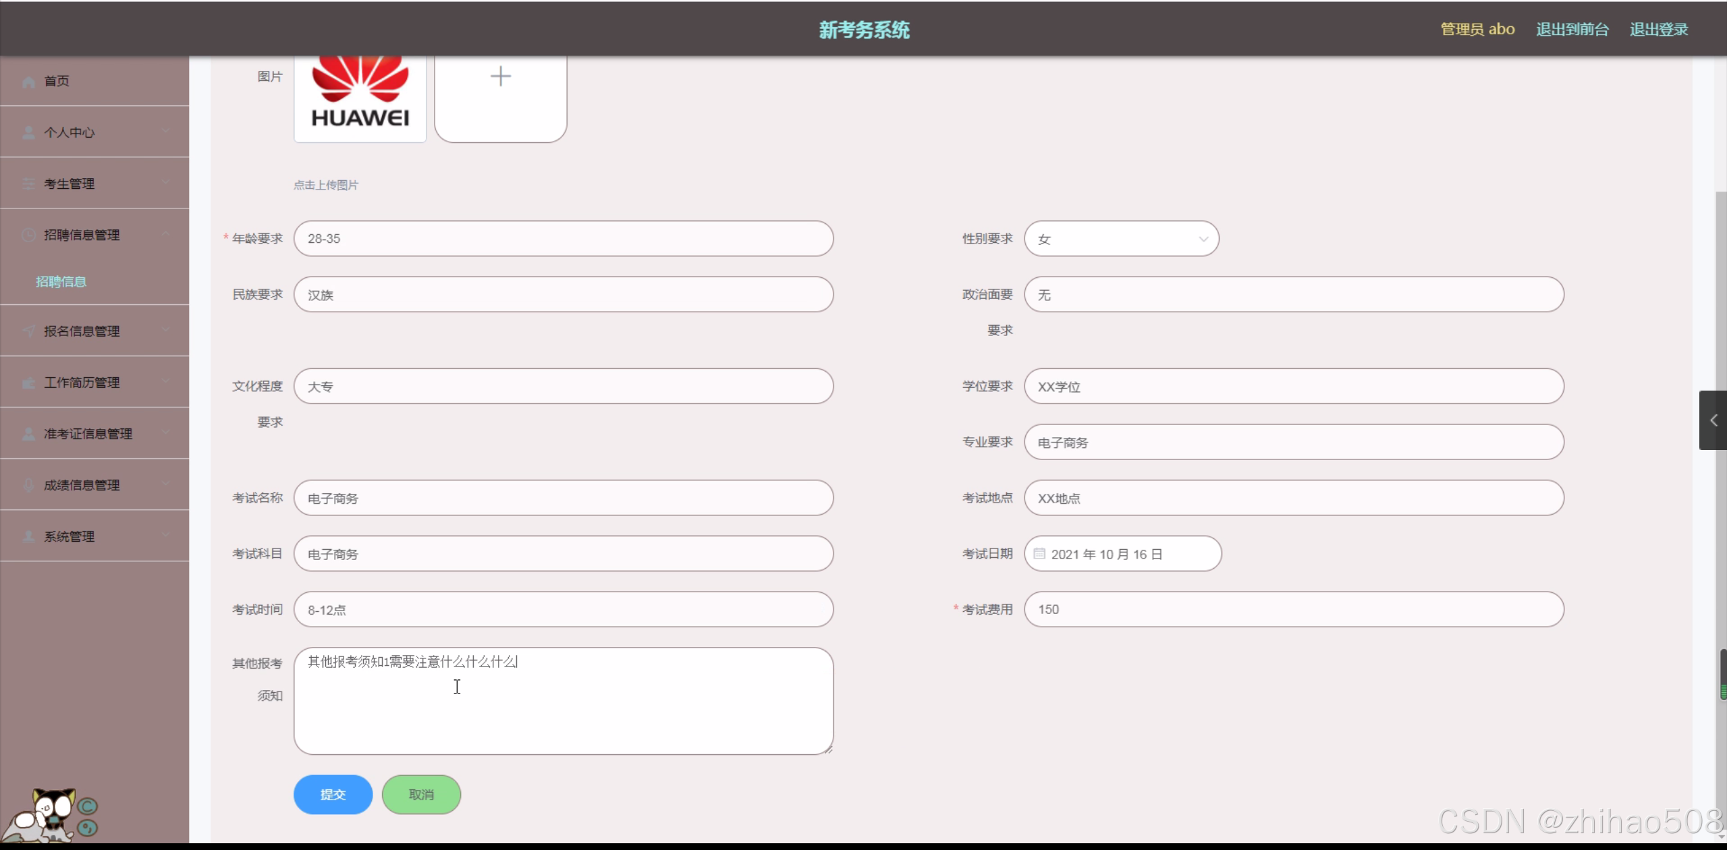Click the home icon beside 首页
1727x850 pixels.
28,82
